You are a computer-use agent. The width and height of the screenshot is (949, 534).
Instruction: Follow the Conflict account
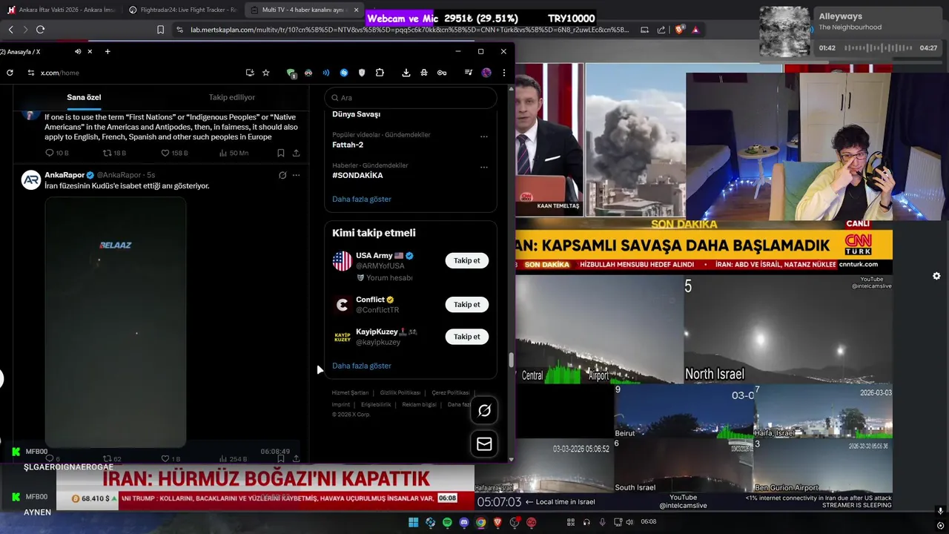[x=466, y=304]
